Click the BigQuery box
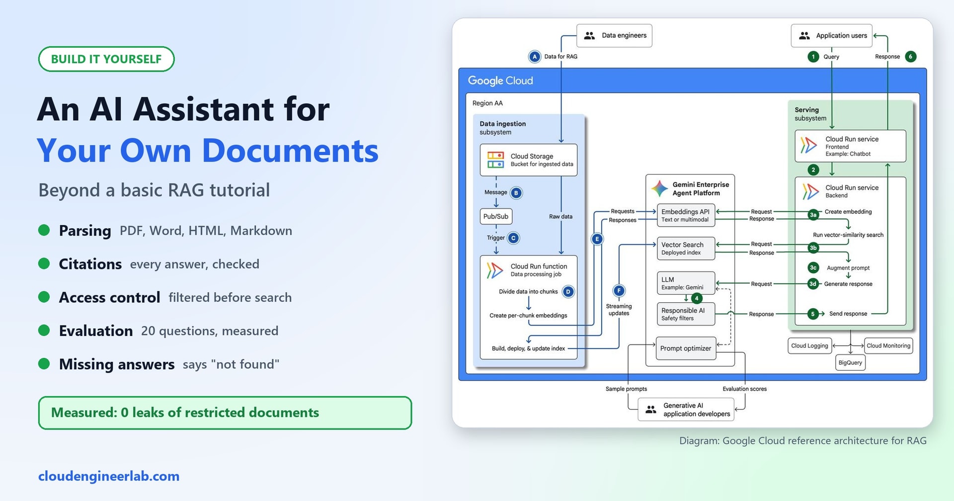 coord(850,363)
